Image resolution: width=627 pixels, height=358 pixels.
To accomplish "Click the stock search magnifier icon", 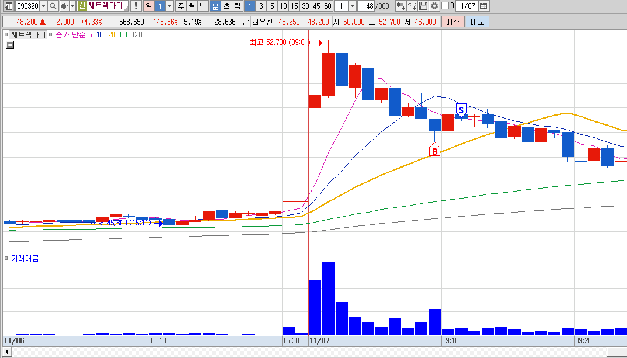I will point(53,6).
